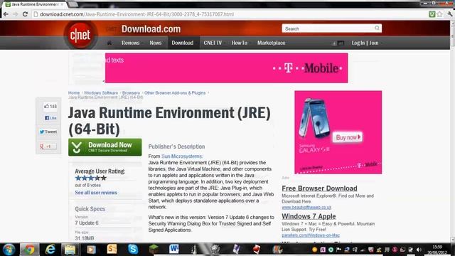Click the "7 Update 6" version text
455x256 pixels.
click(87, 223)
